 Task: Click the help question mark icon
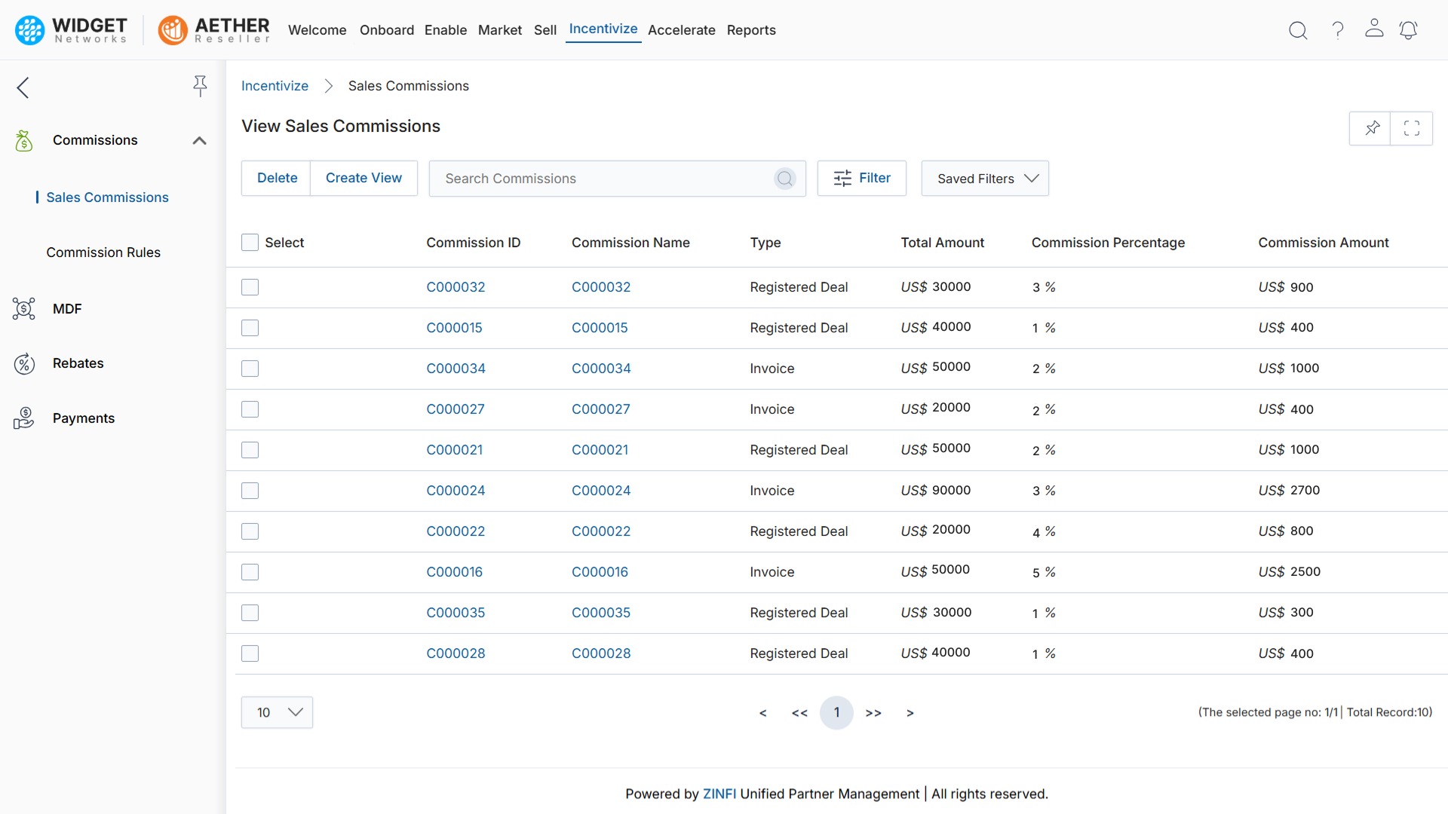pyautogui.click(x=1337, y=30)
